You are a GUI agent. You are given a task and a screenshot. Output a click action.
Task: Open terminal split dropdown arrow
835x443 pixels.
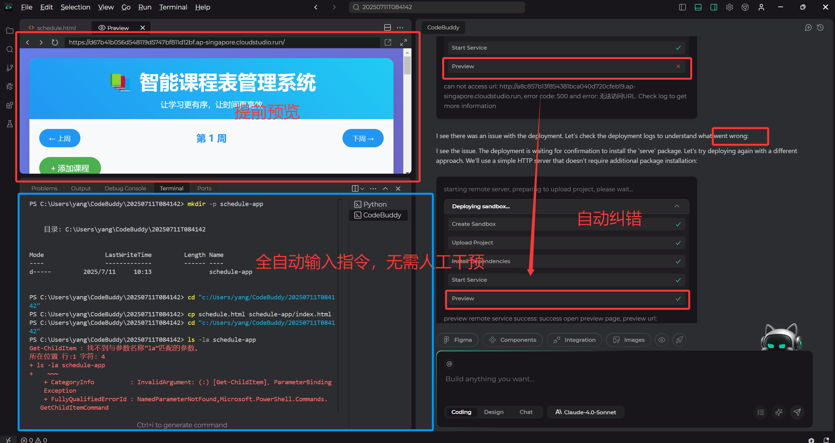point(362,189)
